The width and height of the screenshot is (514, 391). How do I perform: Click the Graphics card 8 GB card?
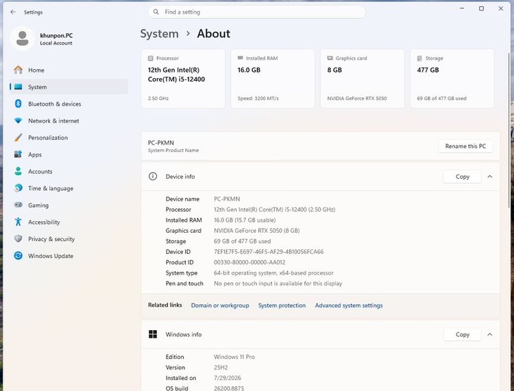click(363, 79)
